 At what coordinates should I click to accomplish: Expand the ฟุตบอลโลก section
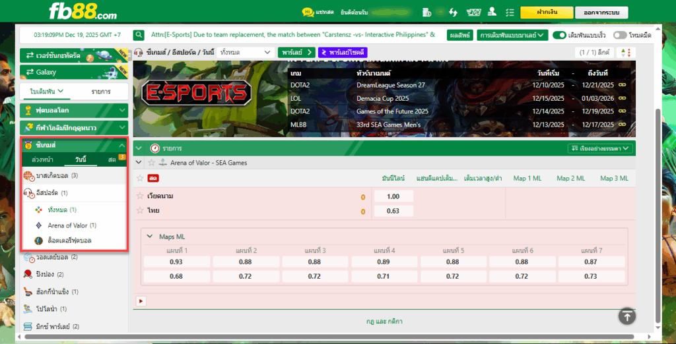tap(74, 111)
